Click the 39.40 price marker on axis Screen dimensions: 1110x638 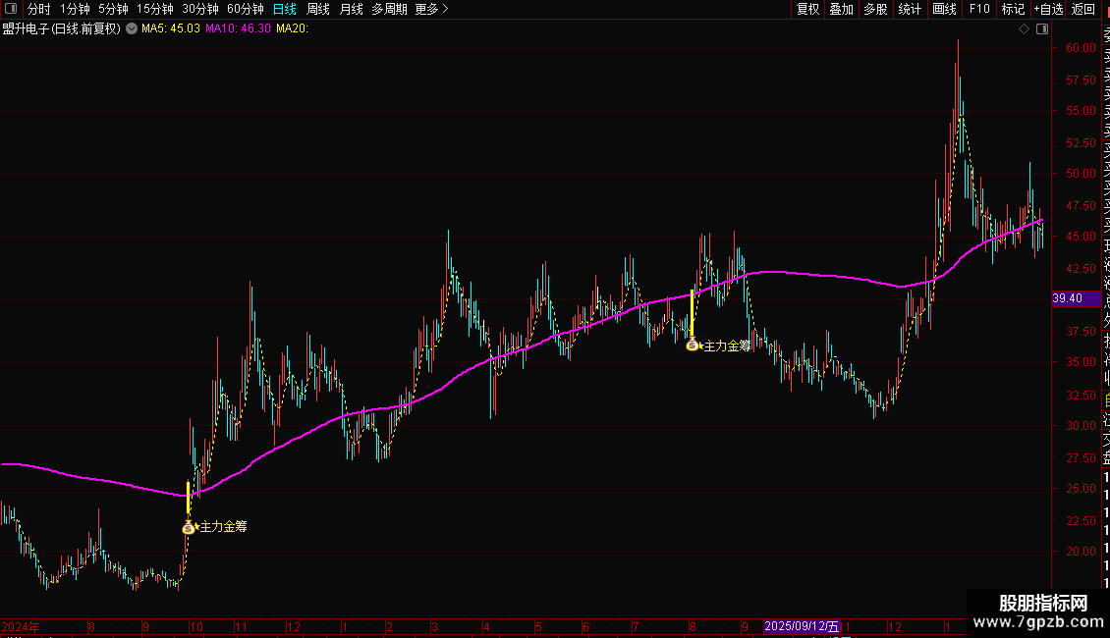coord(1076,298)
